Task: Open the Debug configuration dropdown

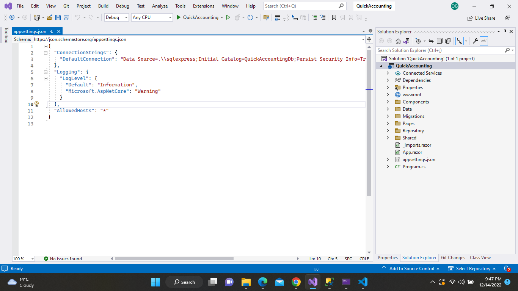Action: tap(117, 17)
